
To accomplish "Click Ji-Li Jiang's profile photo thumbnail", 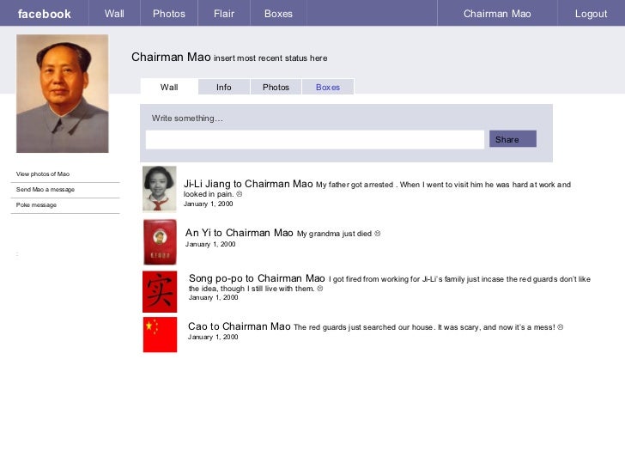I will pyautogui.click(x=160, y=189).
